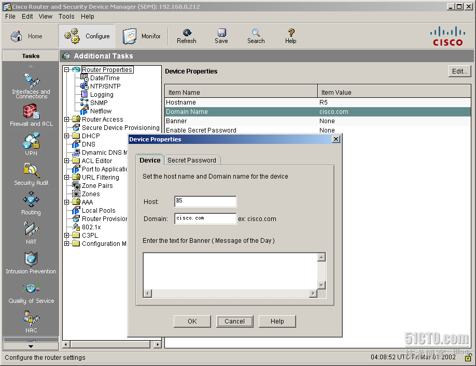The width and height of the screenshot is (476, 366).
Task: Collapse the Router Properties tree node
Action: click(x=67, y=70)
